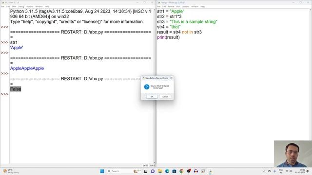Click the "This is a sample string" text
This screenshot has width=312, height=175.
[194, 21]
